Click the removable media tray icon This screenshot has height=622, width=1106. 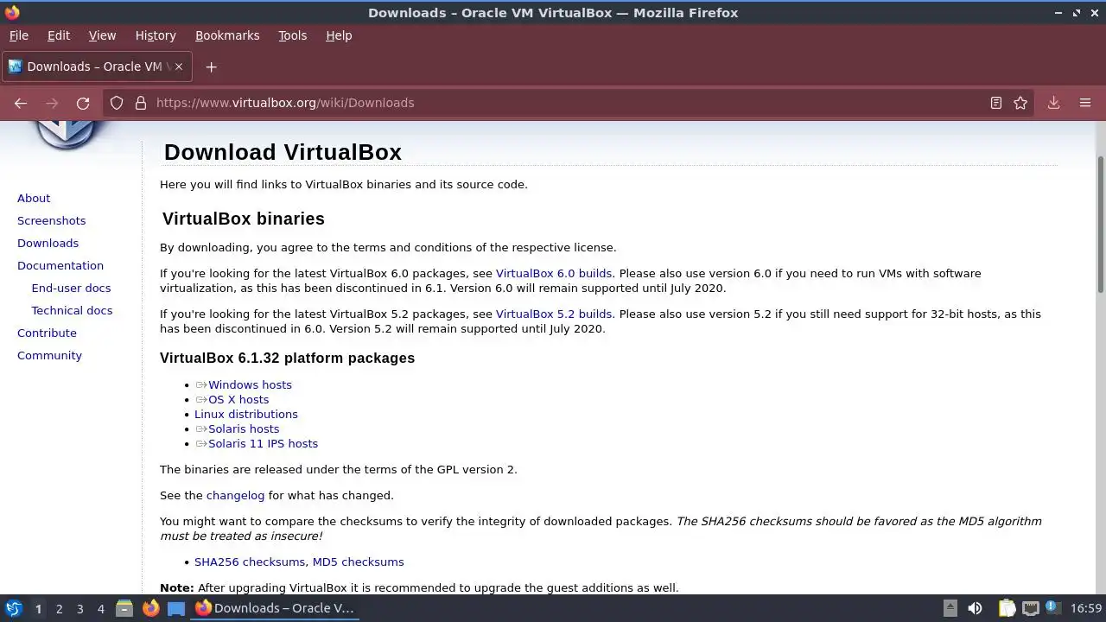click(x=950, y=608)
